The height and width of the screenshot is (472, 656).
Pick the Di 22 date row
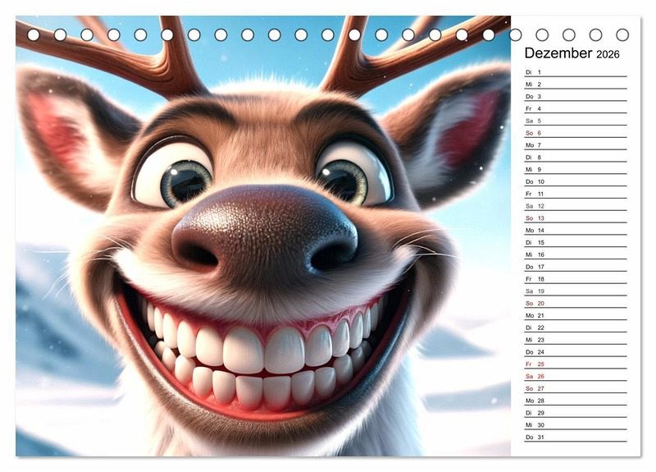click(575, 328)
